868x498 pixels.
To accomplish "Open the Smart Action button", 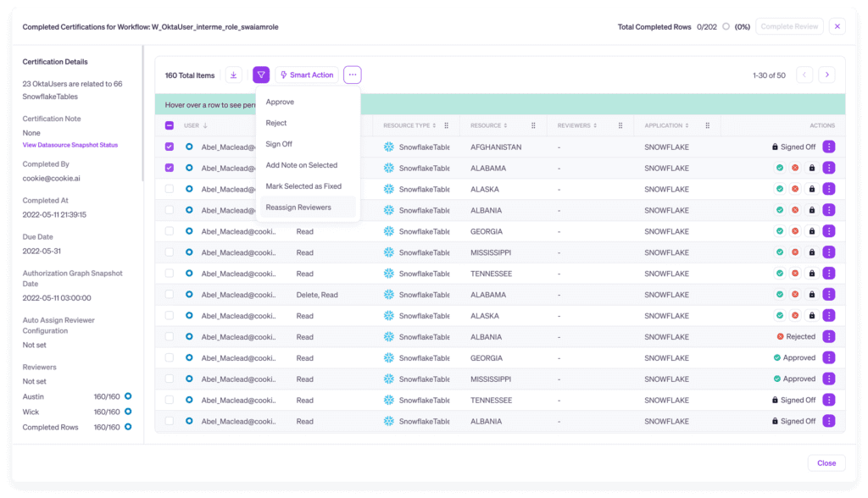I will click(307, 75).
